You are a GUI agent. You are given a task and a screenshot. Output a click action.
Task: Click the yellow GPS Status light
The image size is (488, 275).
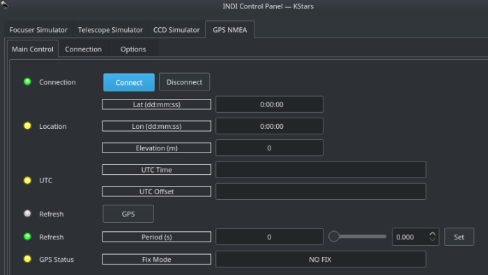(x=27, y=259)
